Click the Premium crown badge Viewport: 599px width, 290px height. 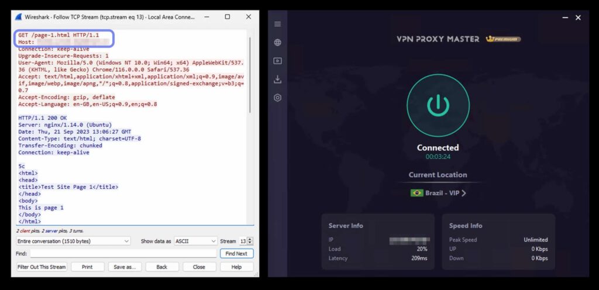(503, 39)
